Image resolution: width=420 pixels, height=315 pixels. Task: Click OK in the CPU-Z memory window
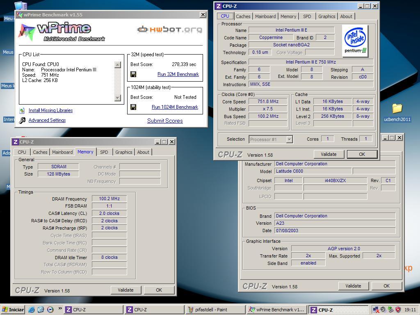point(159,290)
